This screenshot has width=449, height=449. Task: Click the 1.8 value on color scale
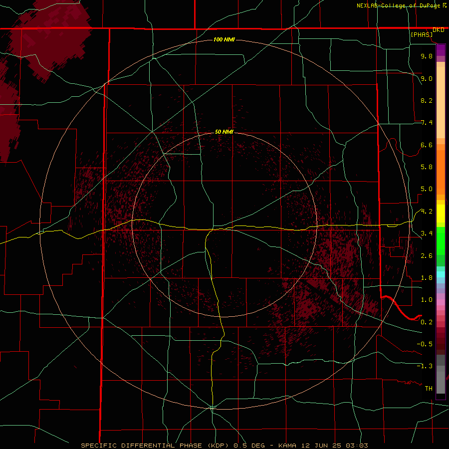point(427,278)
